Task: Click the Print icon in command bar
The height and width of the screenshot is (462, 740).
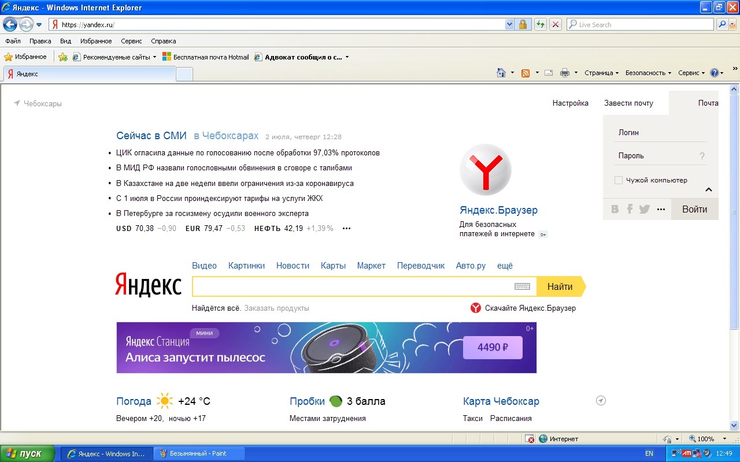Action: point(565,73)
